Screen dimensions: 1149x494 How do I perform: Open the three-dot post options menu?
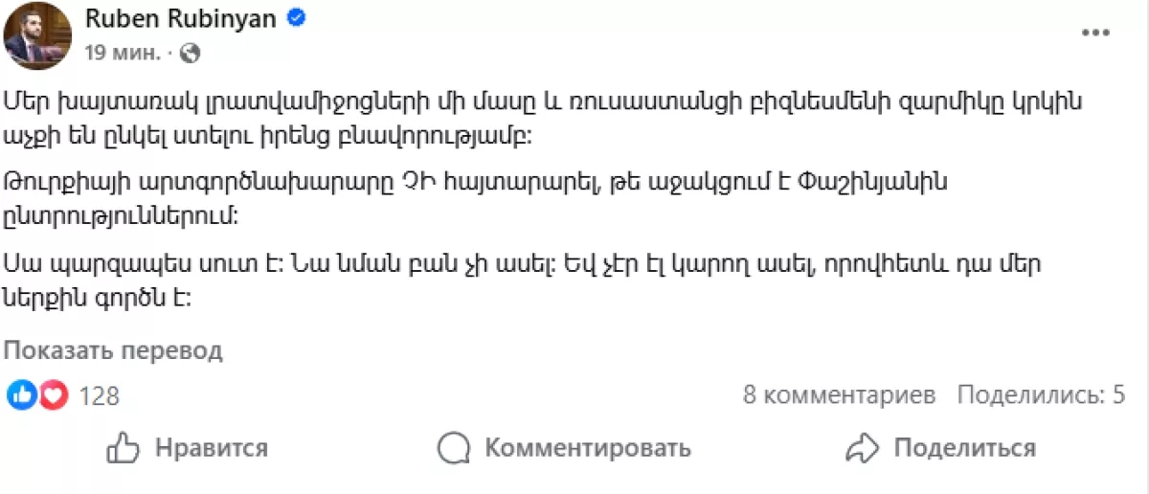[1094, 34]
